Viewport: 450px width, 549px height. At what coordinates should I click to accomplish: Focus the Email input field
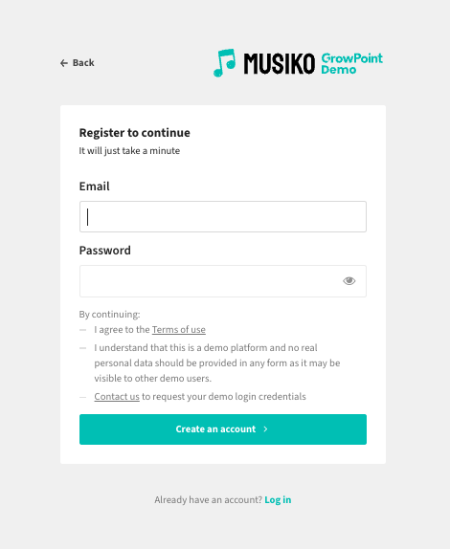coord(223,216)
